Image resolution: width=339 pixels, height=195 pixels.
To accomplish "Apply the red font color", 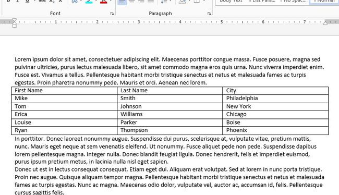I will point(104,2).
